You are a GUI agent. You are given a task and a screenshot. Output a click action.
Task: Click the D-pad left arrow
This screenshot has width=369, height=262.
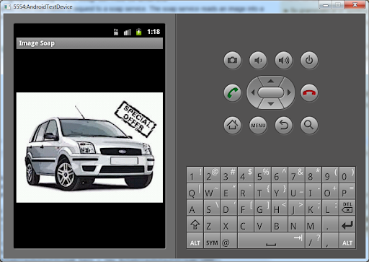[x=252, y=92]
